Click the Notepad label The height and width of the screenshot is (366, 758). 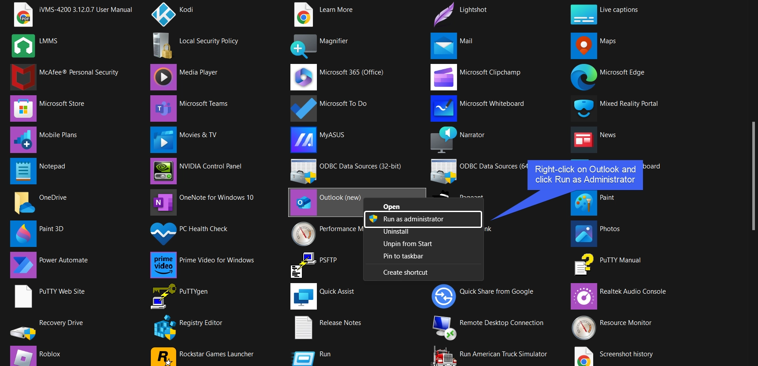point(52,166)
